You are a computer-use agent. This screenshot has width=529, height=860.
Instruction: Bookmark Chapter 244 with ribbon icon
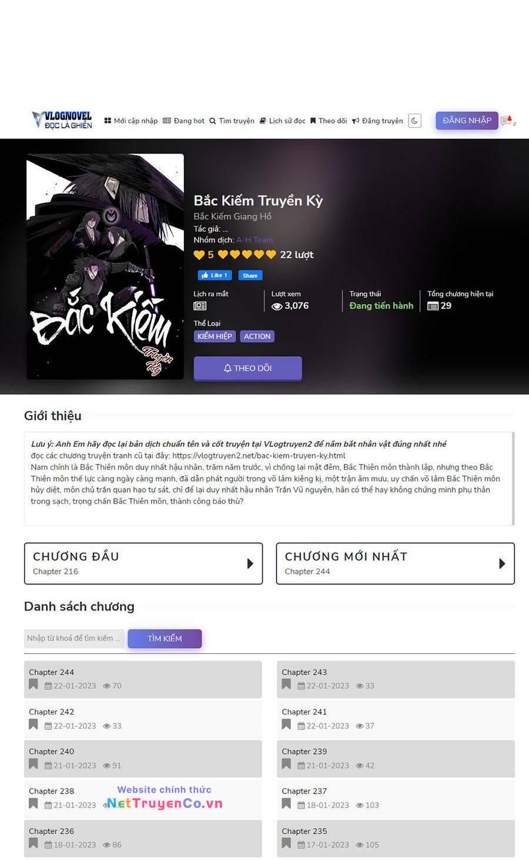pos(34,685)
